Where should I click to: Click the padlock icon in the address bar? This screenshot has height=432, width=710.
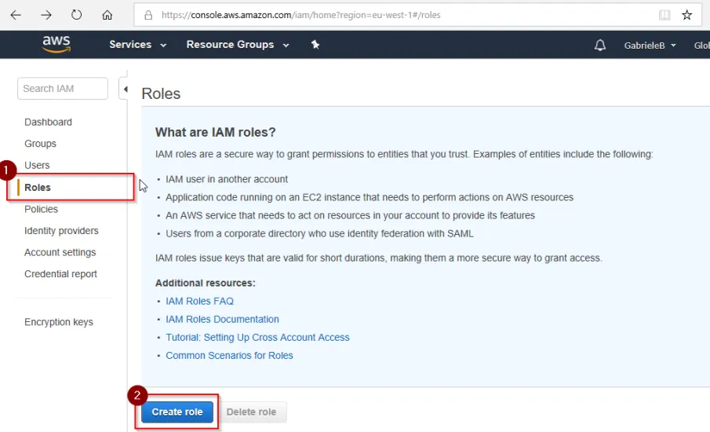point(148,15)
